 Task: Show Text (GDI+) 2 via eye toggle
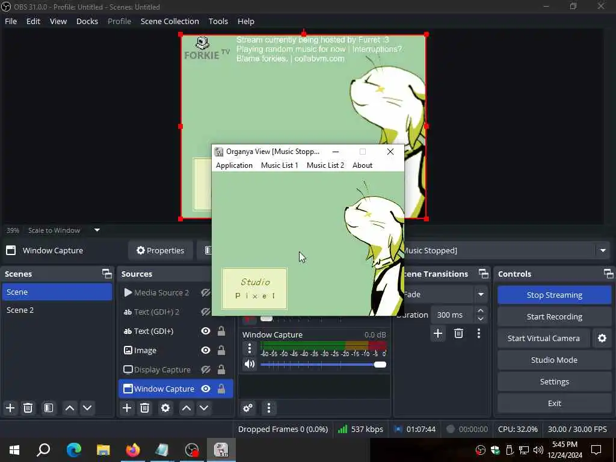pyautogui.click(x=206, y=312)
